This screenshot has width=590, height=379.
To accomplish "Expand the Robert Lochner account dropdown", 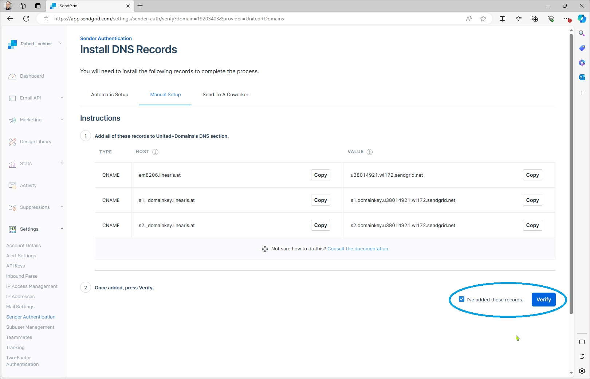I will (60, 43).
